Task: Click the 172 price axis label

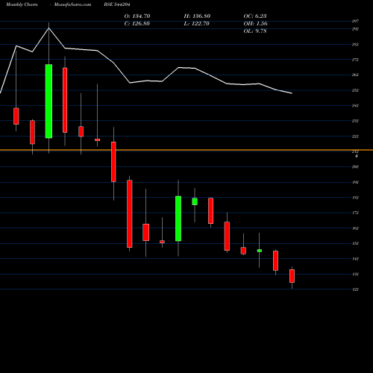Action: tap(355, 213)
